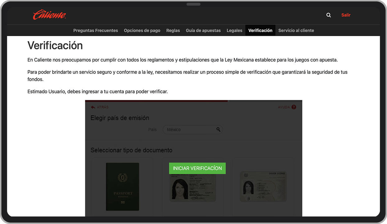Select the Verificación navigation tab

tap(260, 30)
